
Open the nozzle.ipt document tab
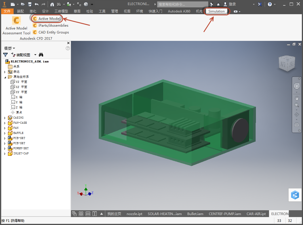134,214
